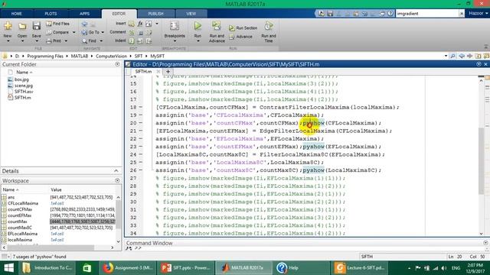The image size is (490, 275).
Task: Expand the Breakpoints dropdown arrow
Action: tap(175, 40)
